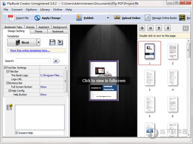The image size is (193, 144).
Task: Save the current template with the floppy icon
Action: point(52,42)
